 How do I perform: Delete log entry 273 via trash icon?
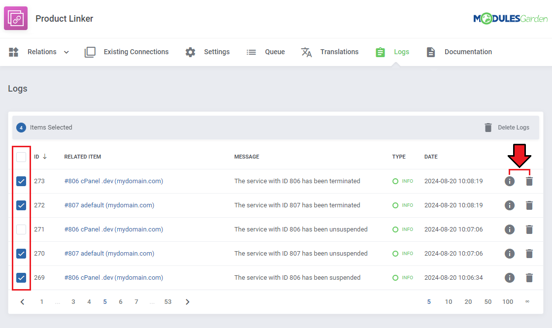tap(529, 181)
